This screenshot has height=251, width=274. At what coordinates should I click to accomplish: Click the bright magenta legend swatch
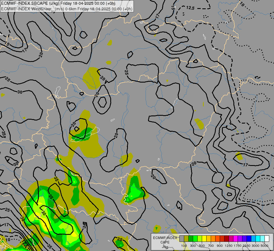(236, 238)
